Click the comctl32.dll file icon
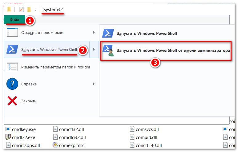 click(55, 129)
